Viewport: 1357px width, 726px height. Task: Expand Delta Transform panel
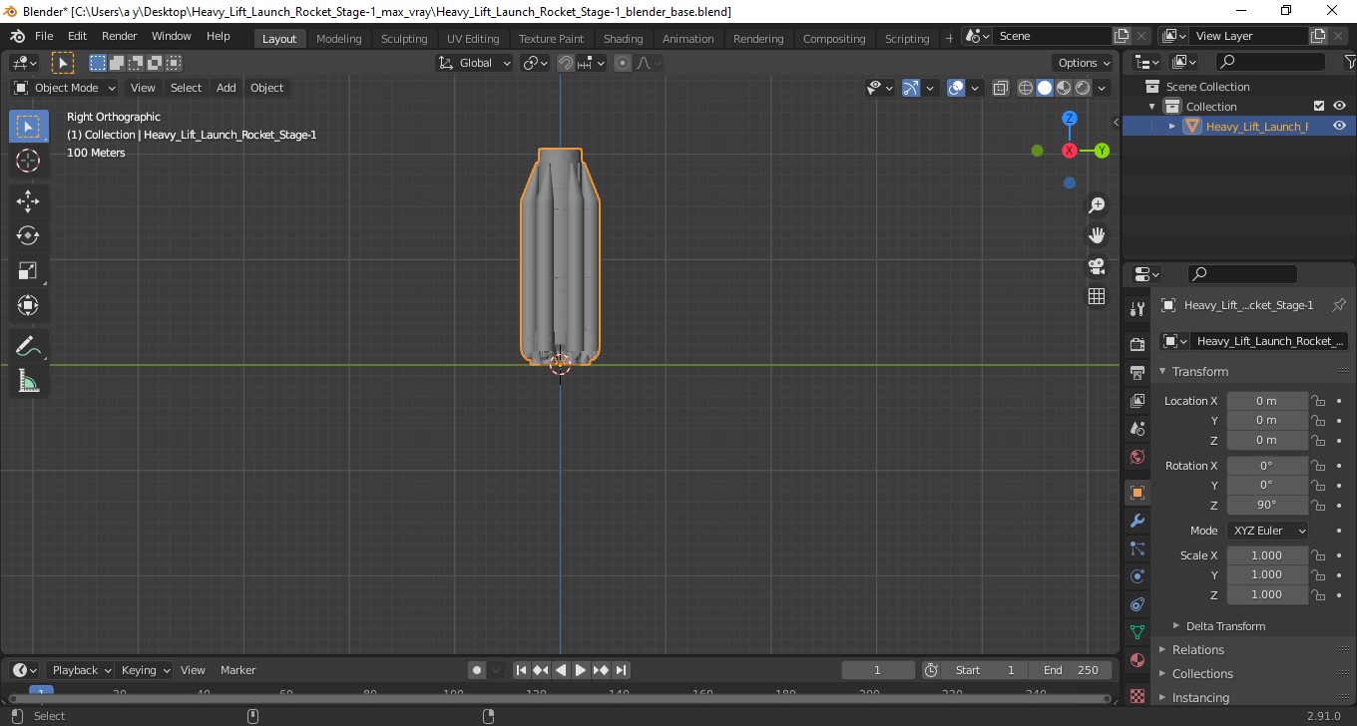pos(1224,626)
